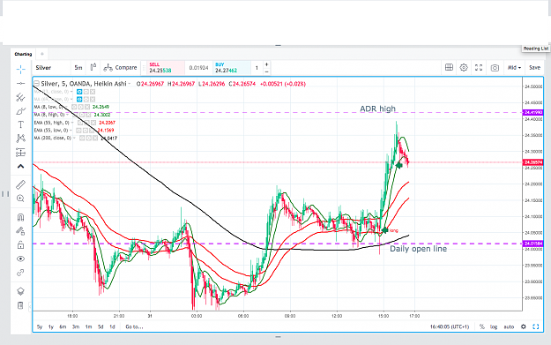Remove the MA (200, close) indicator
The width and height of the screenshot is (551, 345).
(95, 139)
